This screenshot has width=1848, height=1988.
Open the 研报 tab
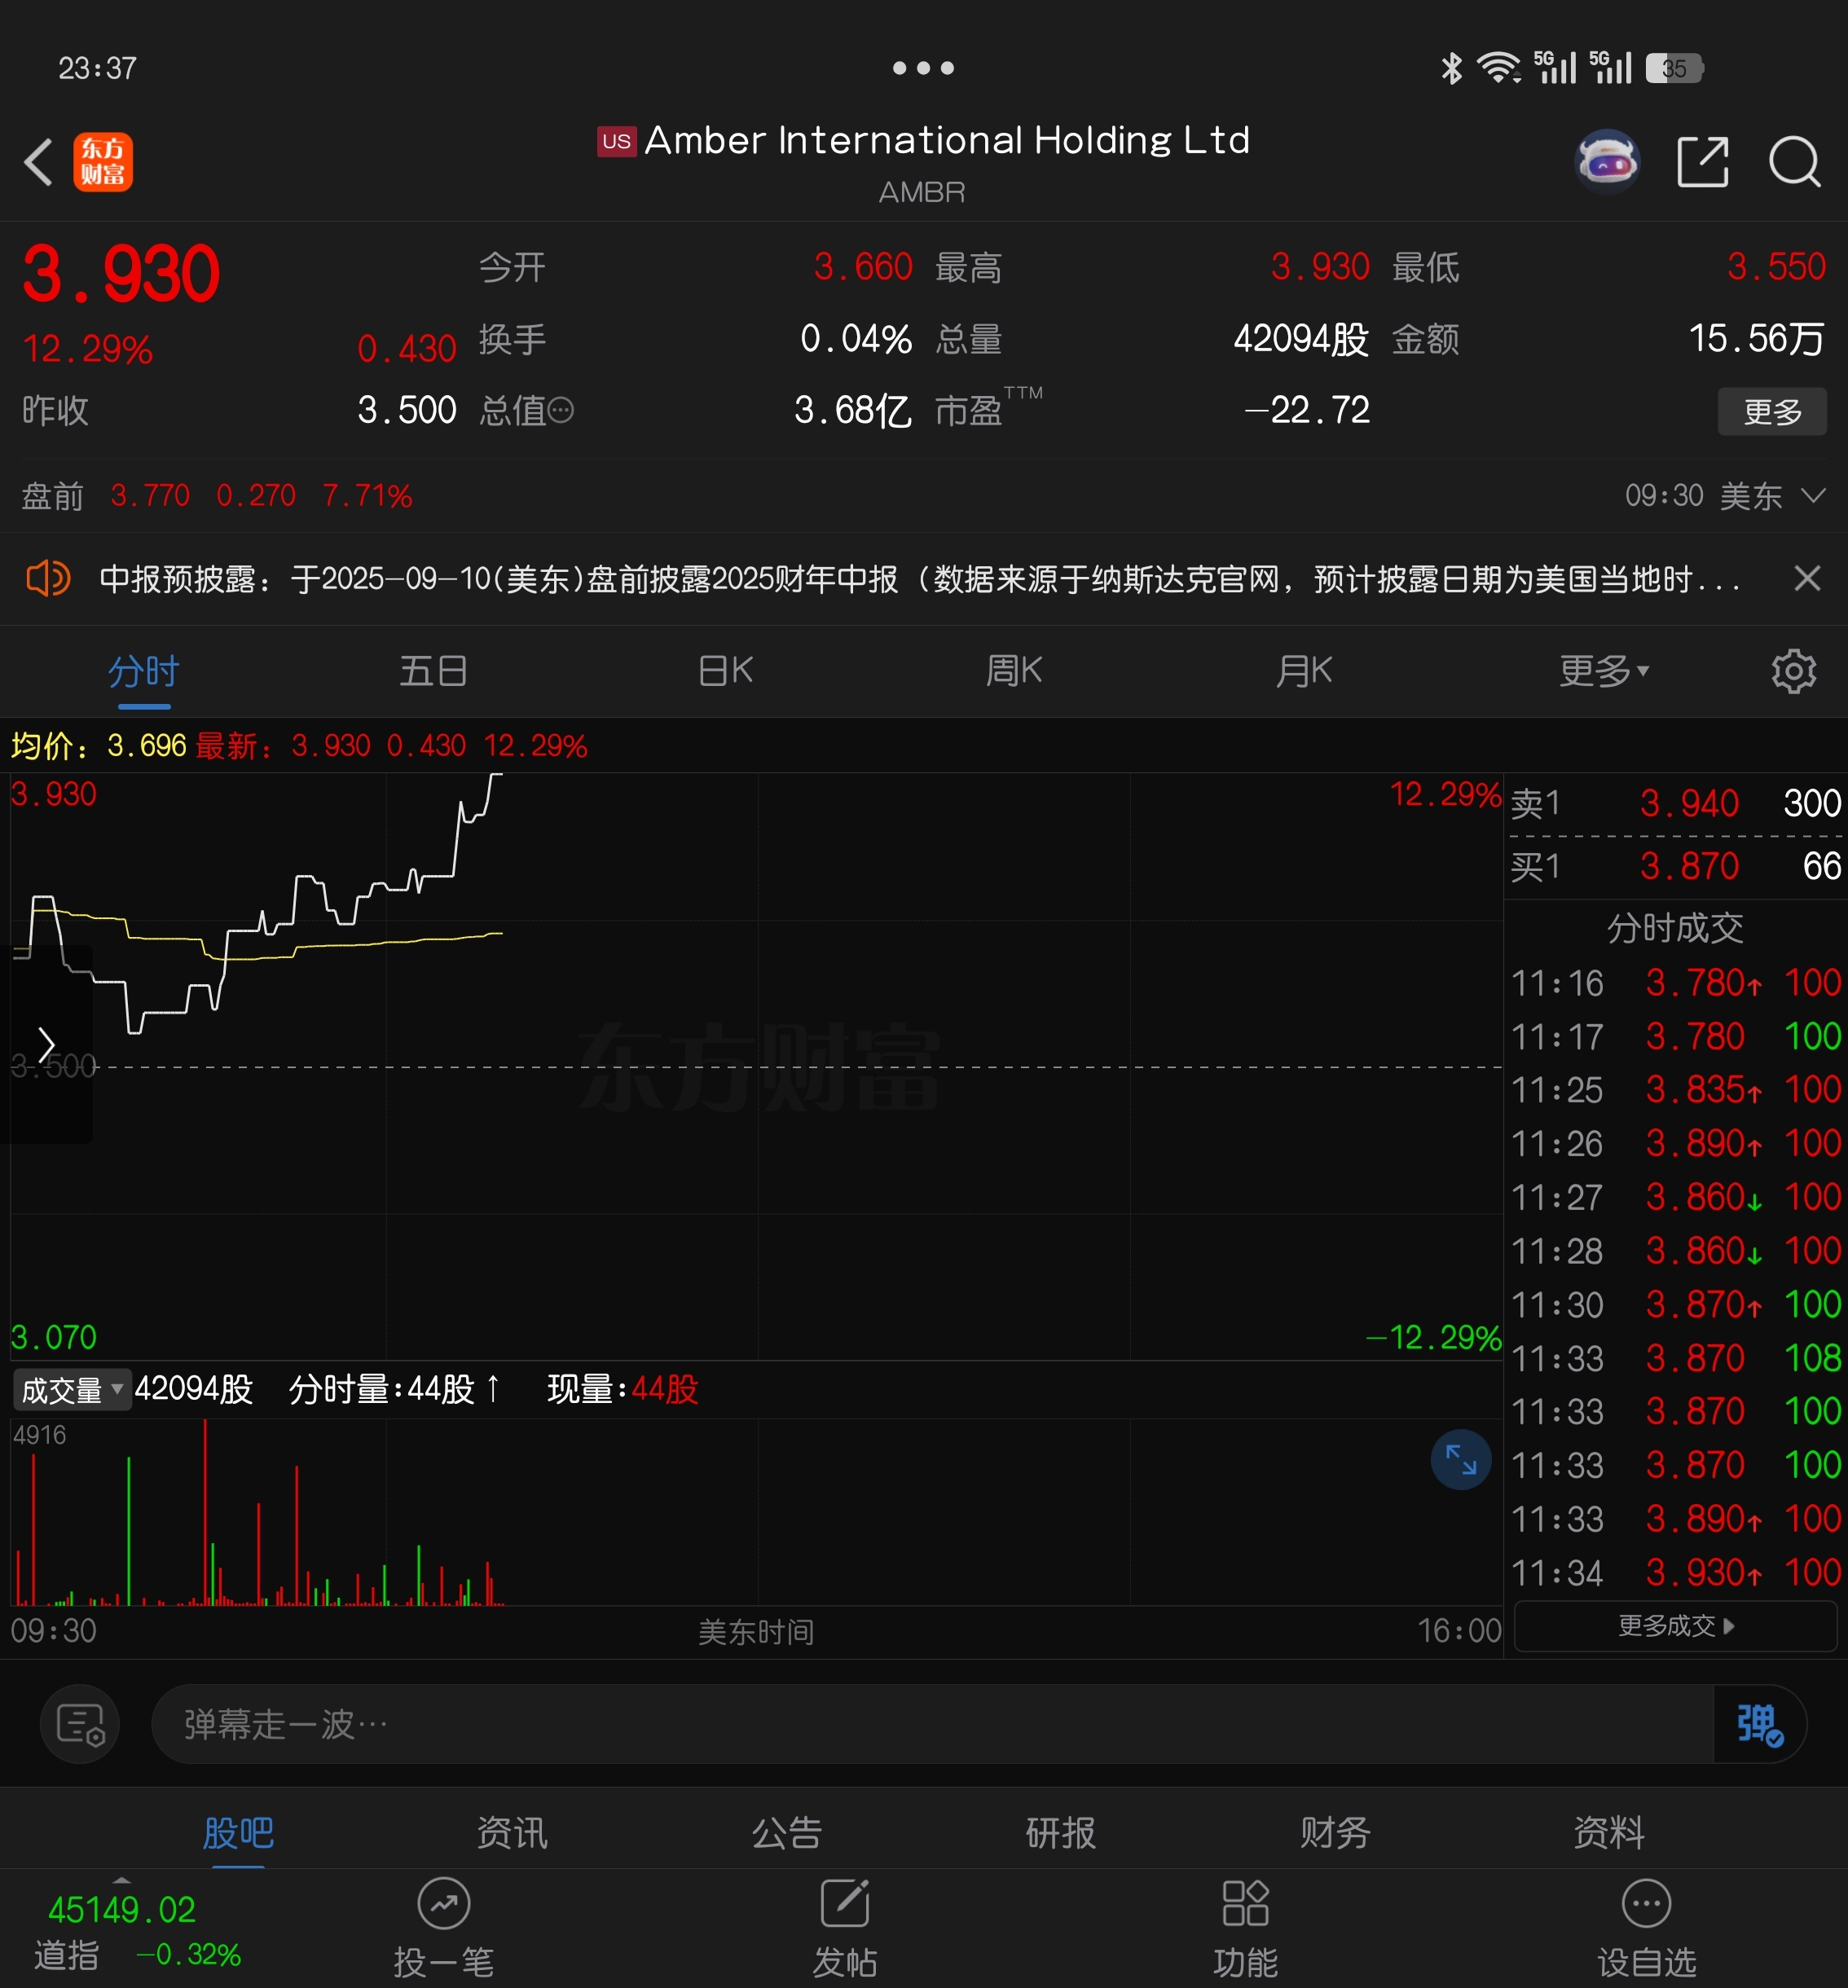point(1060,1832)
